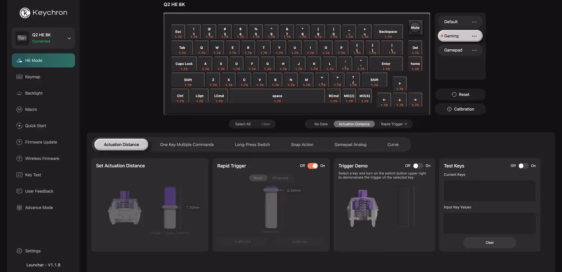Open Advance Mode from the sidebar

[x=39, y=207]
